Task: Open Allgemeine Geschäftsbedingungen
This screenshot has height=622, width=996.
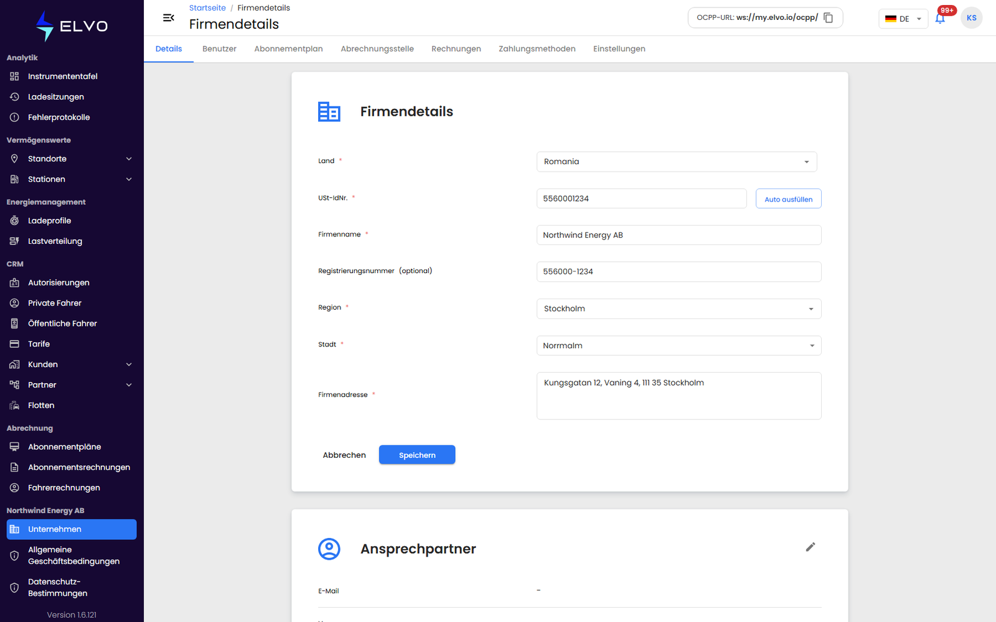Action: point(72,555)
